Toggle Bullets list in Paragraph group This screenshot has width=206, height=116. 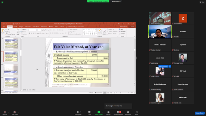click(51, 30)
